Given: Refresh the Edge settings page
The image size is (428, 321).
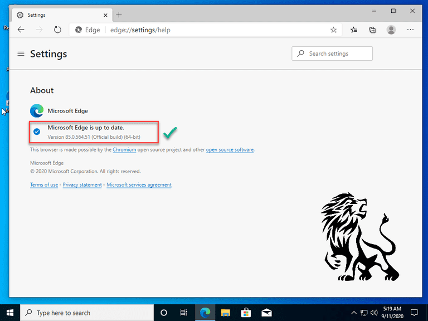Looking at the screenshot, I should point(57,30).
